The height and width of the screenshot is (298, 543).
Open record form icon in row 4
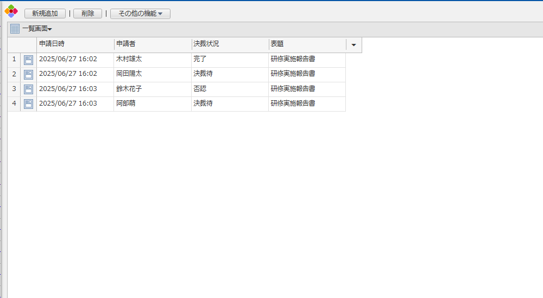click(28, 103)
